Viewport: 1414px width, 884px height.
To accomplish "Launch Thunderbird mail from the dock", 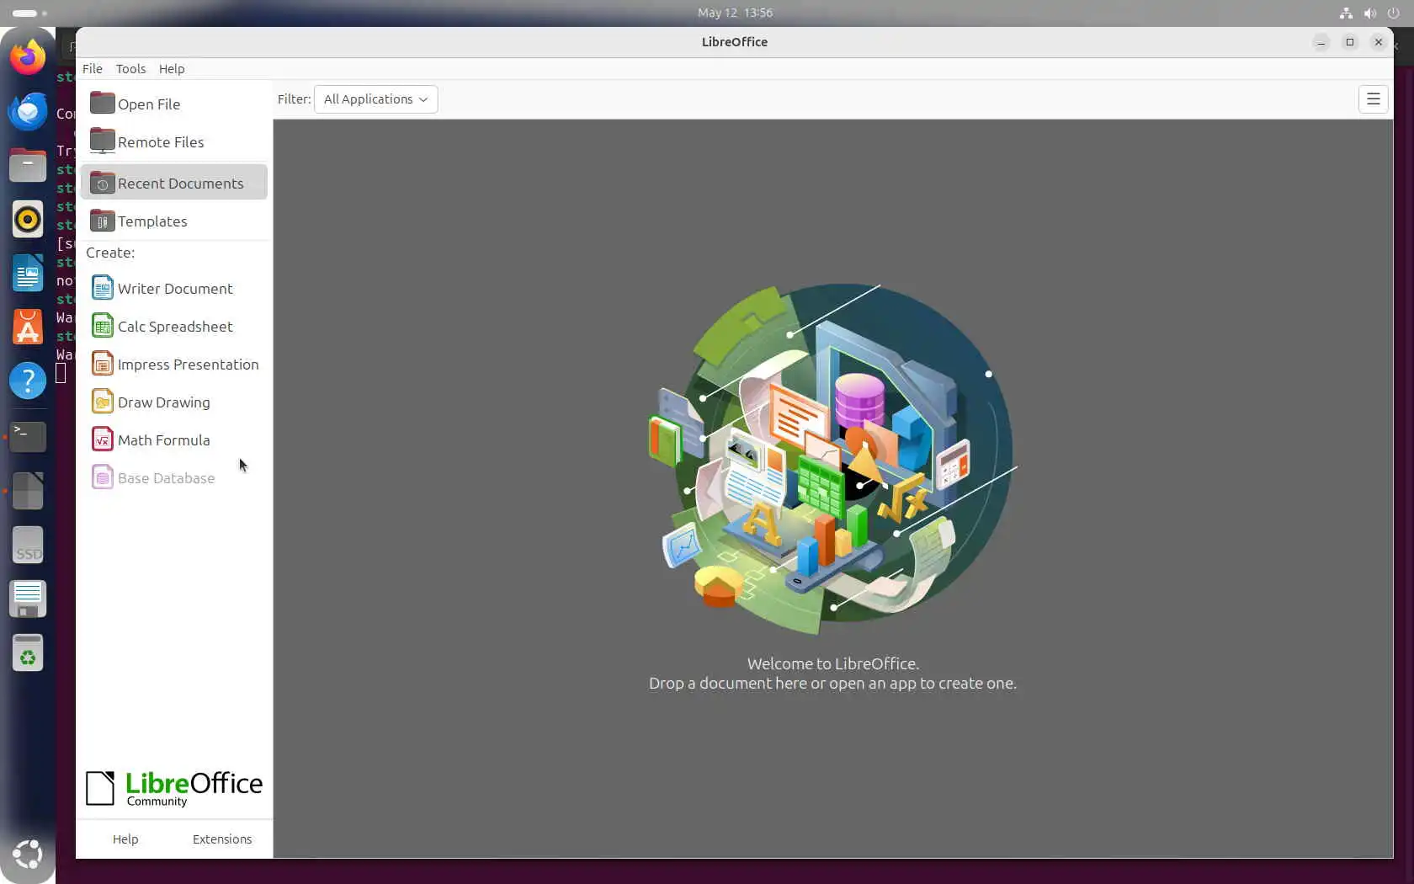I will tap(28, 111).
